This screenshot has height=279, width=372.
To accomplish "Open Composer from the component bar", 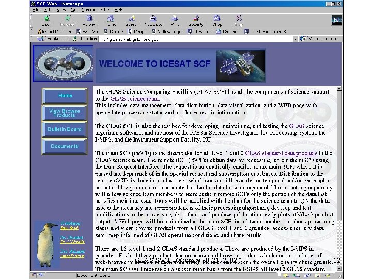I will pyautogui.click(x=328, y=275).
